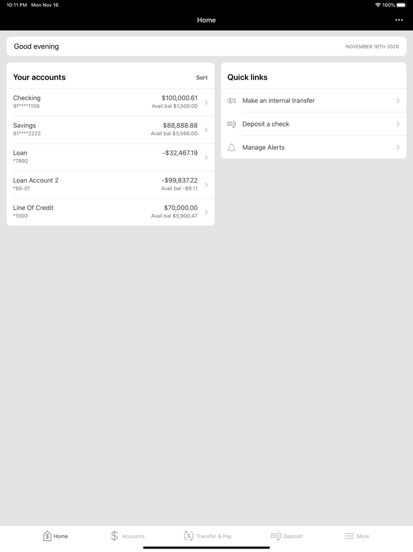Tap the Home house icon in bottom bar
Viewport: 413px width, 552px height.
[x=47, y=536]
